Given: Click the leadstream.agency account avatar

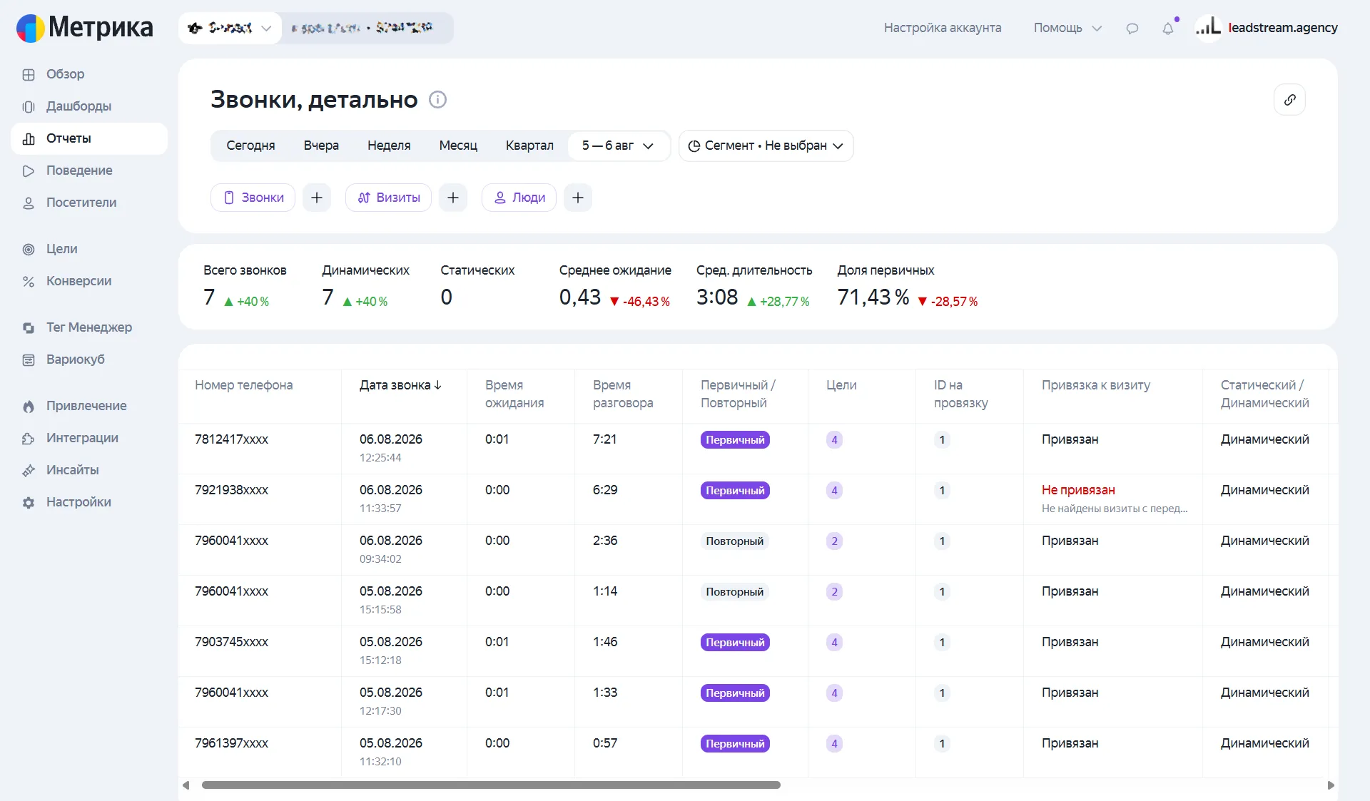Looking at the screenshot, I should coord(1209,28).
